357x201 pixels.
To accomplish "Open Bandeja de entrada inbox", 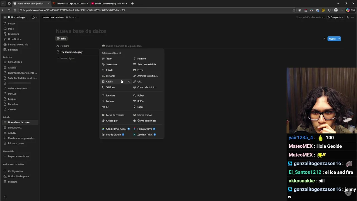I will click(18, 44).
